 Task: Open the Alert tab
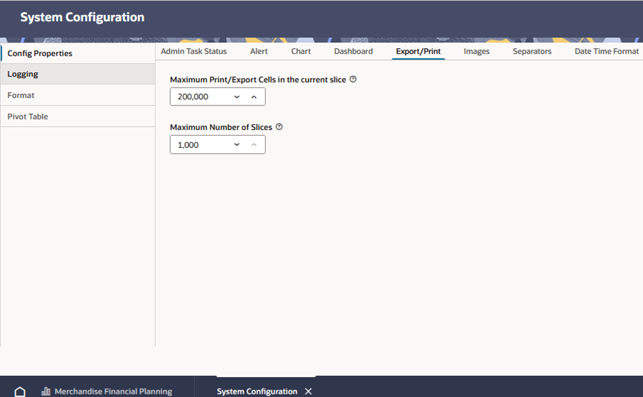259,51
